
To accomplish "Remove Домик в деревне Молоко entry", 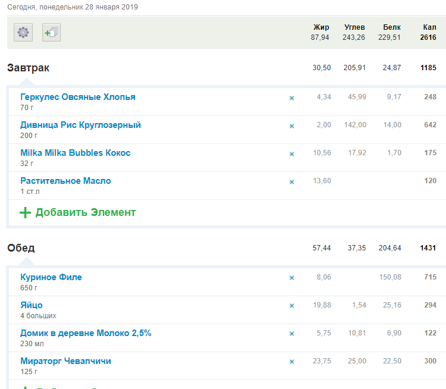I will tap(292, 334).
